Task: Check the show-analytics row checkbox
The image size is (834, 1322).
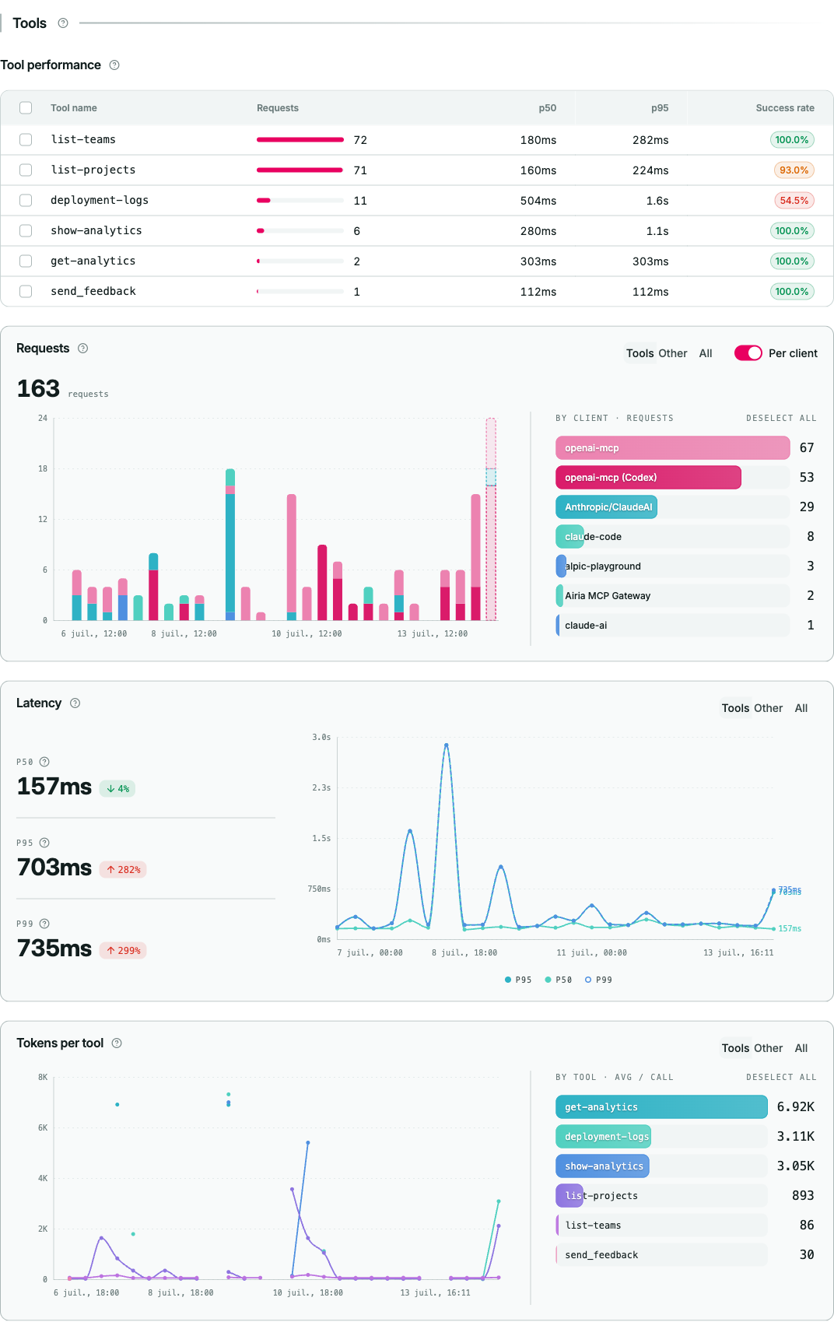Action: (26, 231)
